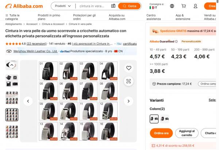Open Tutte le categorie menu
The width and height of the screenshot is (219, 150).
click(12, 17)
